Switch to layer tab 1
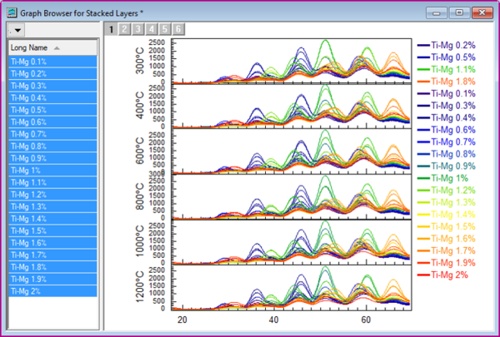The image size is (500, 337). pyautogui.click(x=111, y=29)
